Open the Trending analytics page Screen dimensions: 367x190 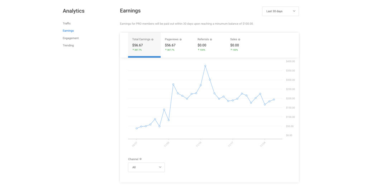(x=68, y=45)
